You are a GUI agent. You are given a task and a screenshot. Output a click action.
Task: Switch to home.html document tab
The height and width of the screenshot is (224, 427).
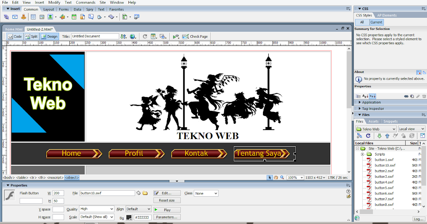click(14, 29)
